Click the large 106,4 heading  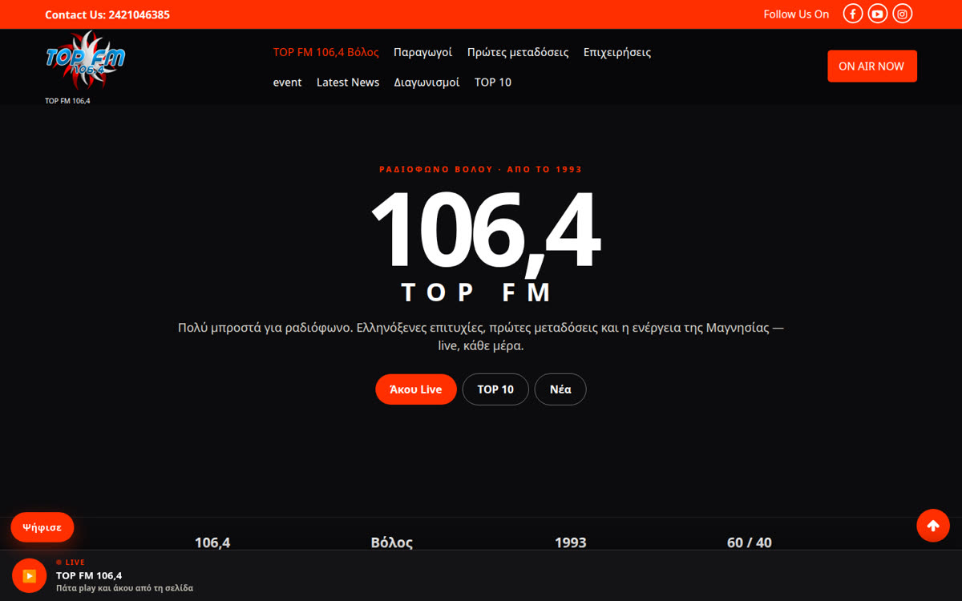click(484, 232)
